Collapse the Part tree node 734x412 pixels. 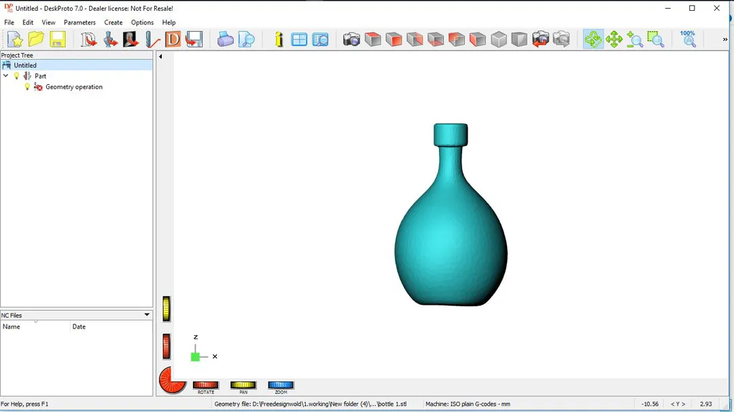[5, 76]
